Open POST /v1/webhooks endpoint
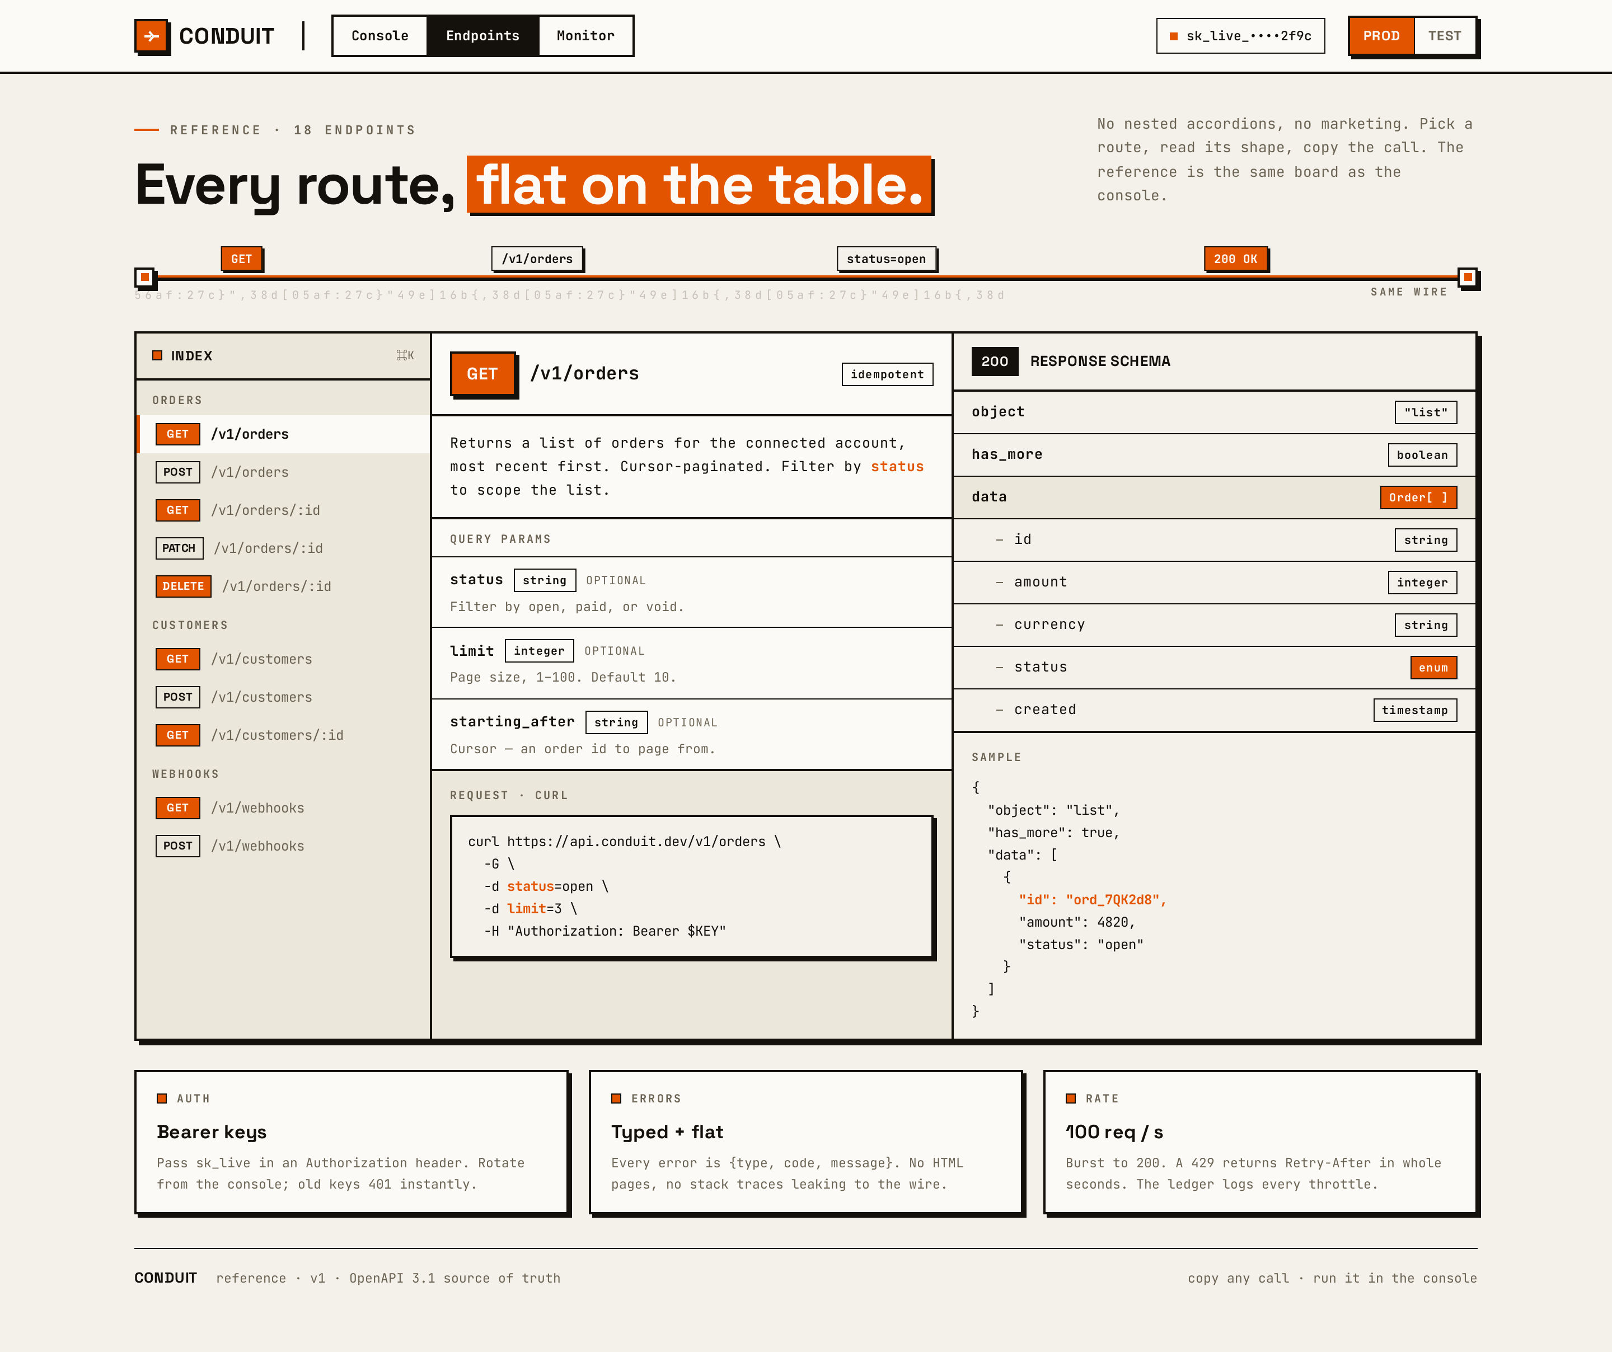Viewport: 1612px width, 1352px height. pos(283,846)
